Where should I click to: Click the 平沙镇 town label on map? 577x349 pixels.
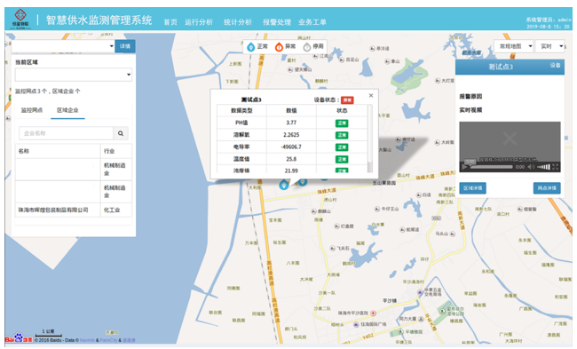pos(390,301)
